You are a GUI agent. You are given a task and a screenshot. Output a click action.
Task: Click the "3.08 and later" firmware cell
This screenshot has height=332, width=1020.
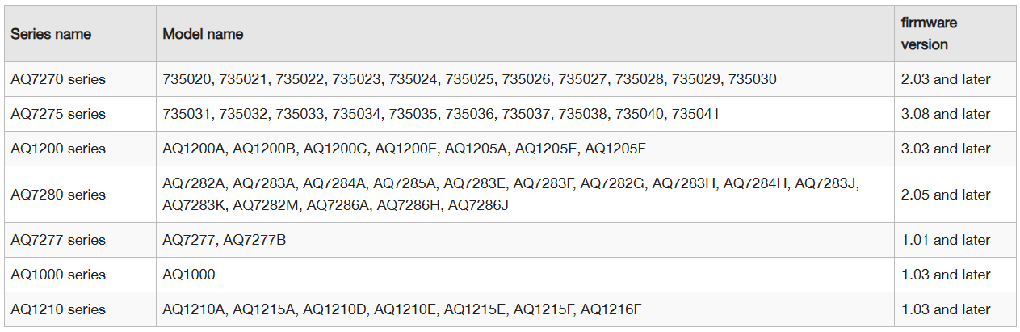pyautogui.click(x=946, y=114)
